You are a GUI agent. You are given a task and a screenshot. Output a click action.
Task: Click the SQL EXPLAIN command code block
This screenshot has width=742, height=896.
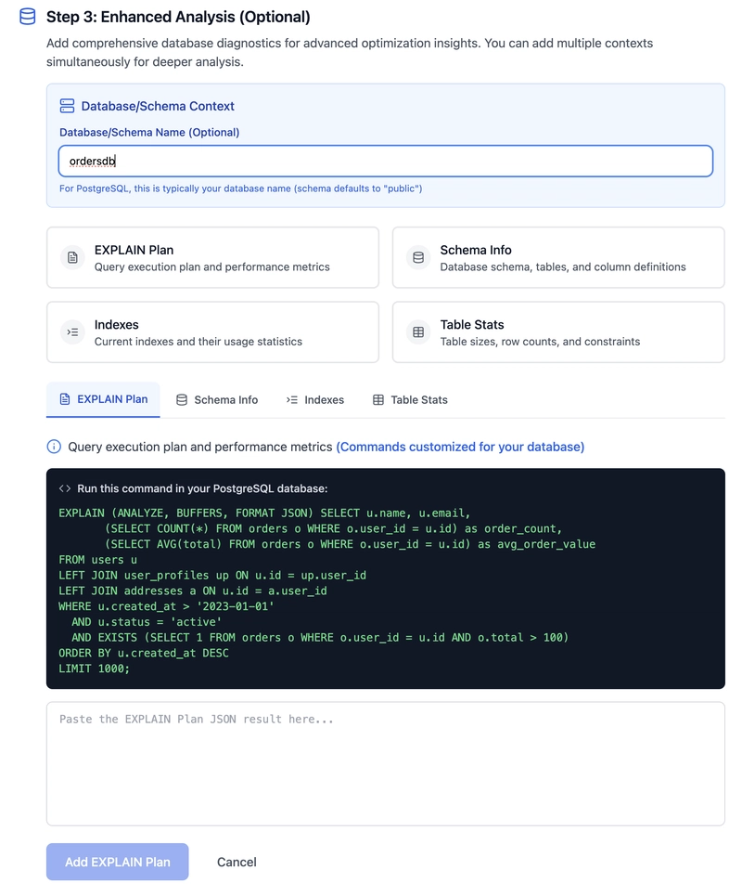(x=385, y=590)
